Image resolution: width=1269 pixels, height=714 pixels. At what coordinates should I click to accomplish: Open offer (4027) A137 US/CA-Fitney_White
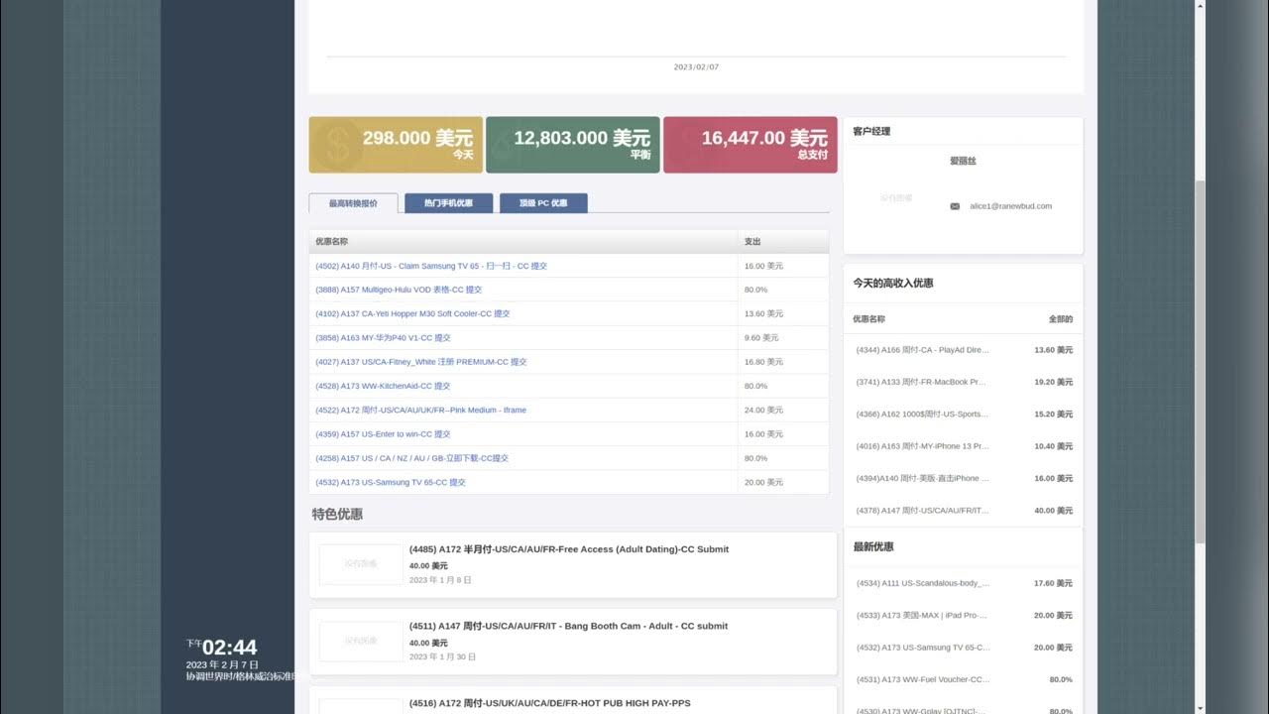pos(421,362)
